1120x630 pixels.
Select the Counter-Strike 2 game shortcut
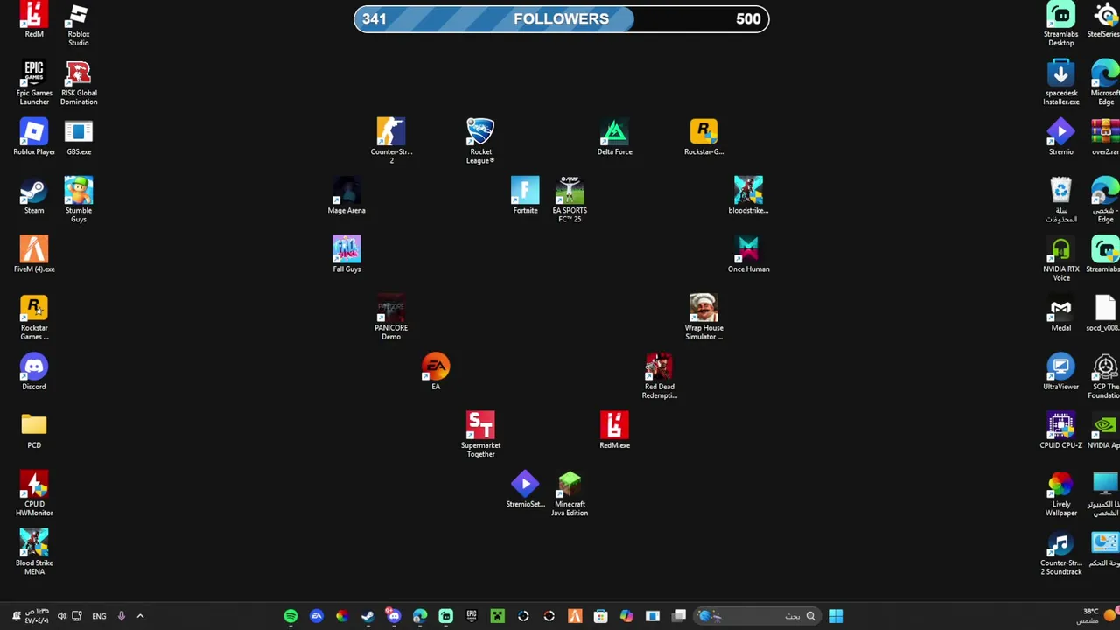391,141
